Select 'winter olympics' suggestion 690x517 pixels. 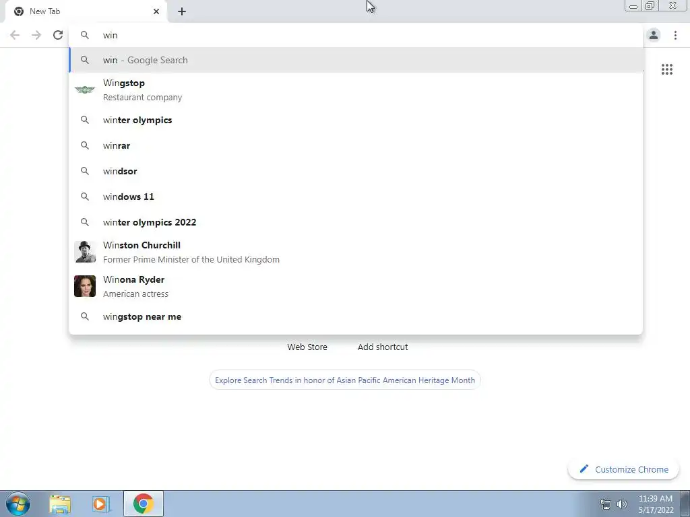point(356,120)
